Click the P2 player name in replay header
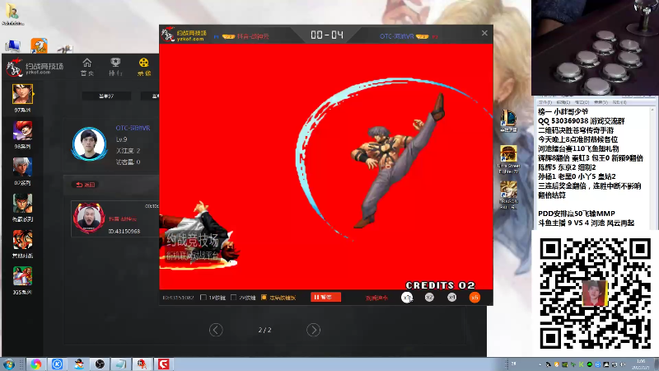The width and height of the screenshot is (659, 371). [x=397, y=36]
